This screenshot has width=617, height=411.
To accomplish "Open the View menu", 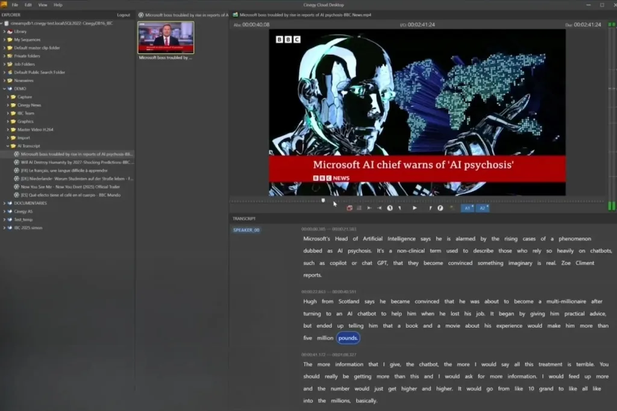I will tap(43, 5).
